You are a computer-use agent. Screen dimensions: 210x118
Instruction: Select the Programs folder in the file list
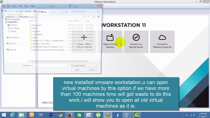pos(36,31)
